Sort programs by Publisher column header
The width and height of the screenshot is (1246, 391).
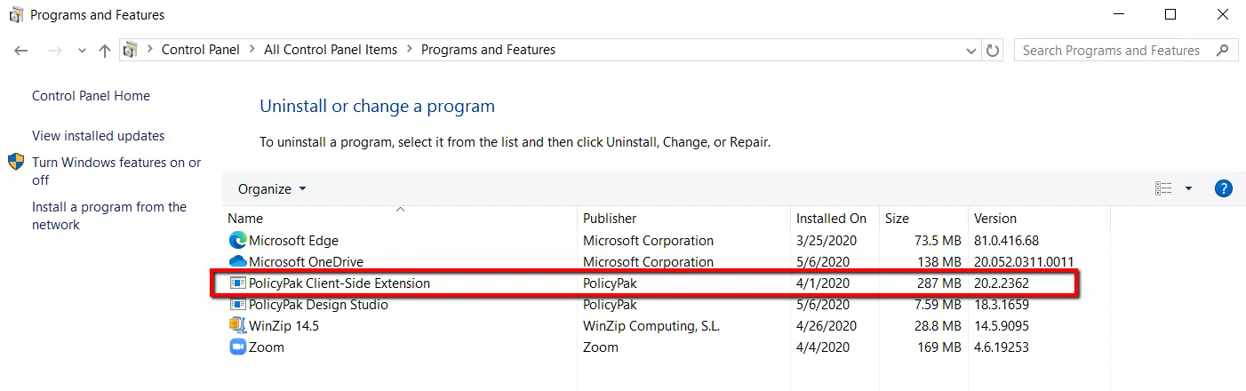point(610,219)
